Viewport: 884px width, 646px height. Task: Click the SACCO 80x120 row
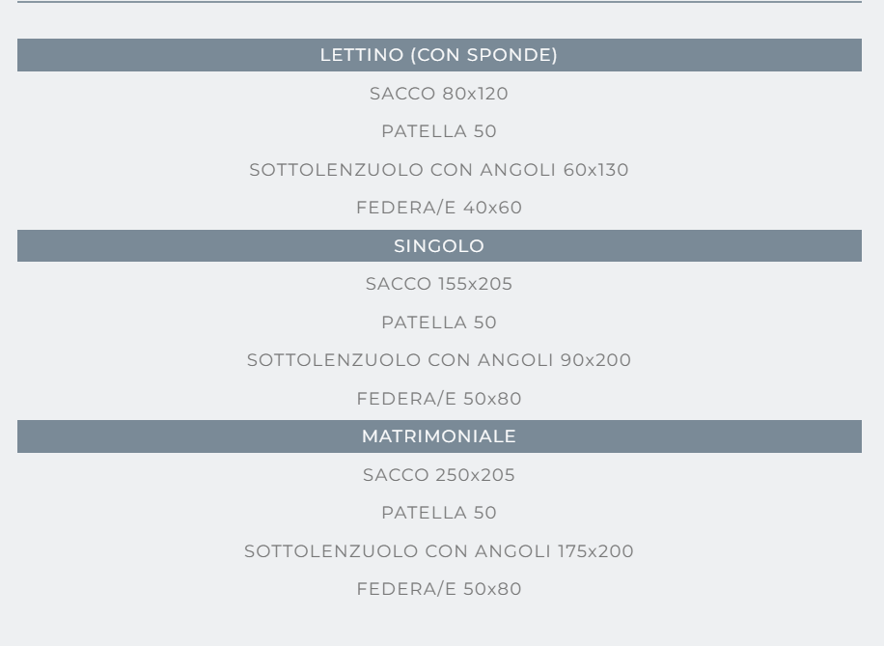click(x=439, y=93)
